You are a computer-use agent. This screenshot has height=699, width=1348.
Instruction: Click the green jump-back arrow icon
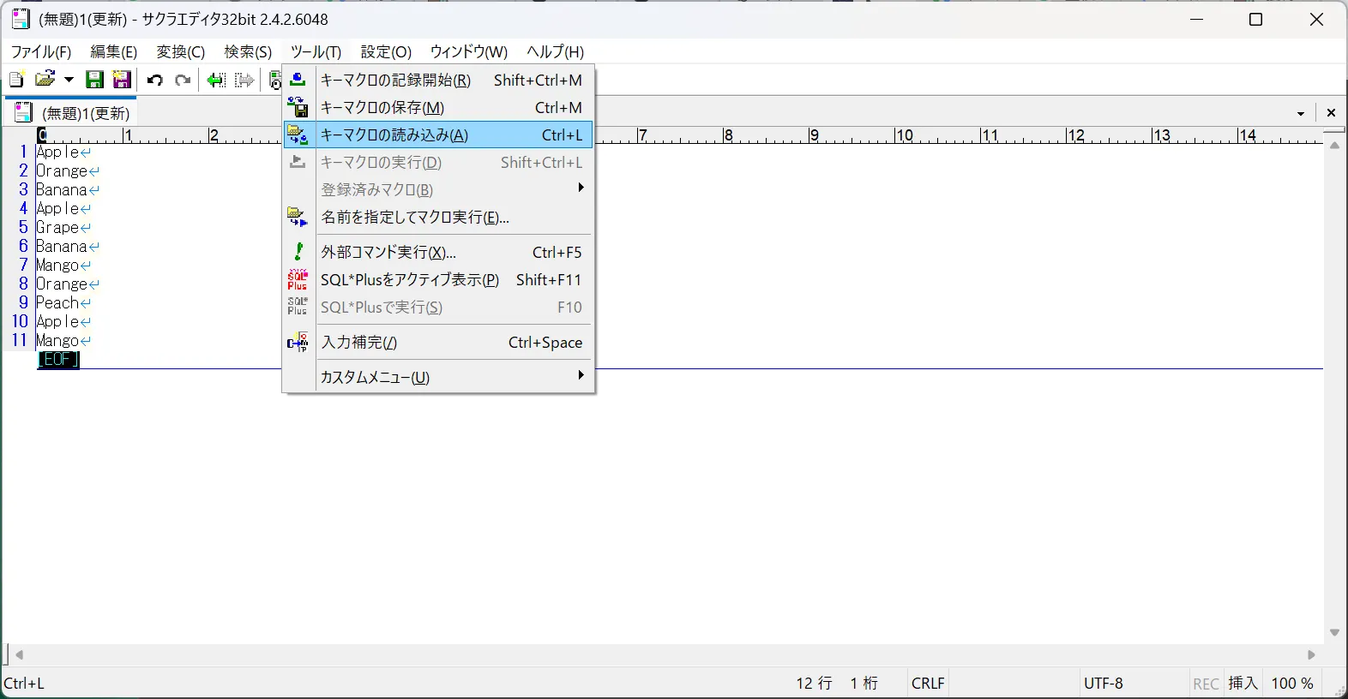click(x=216, y=81)
